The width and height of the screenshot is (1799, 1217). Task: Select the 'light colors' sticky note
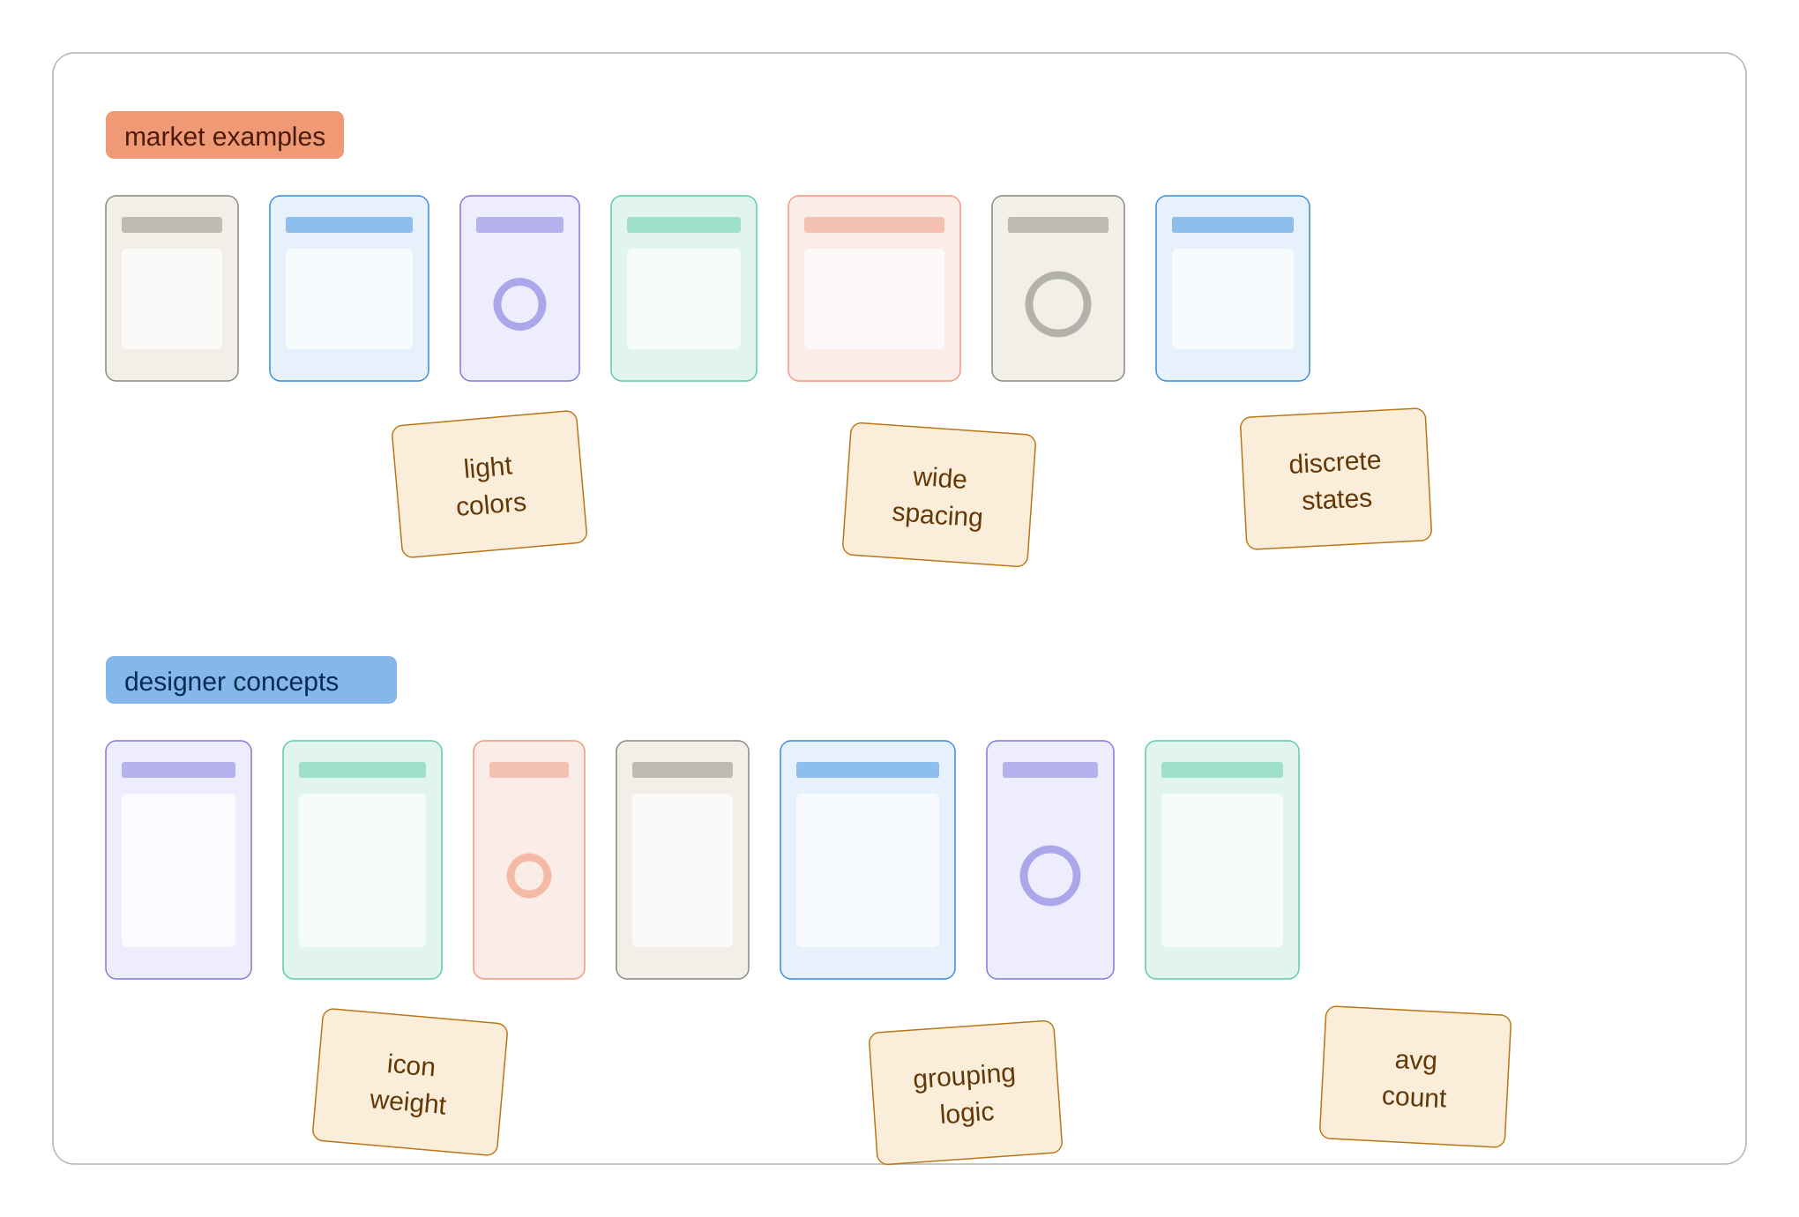tap(489, 484)
